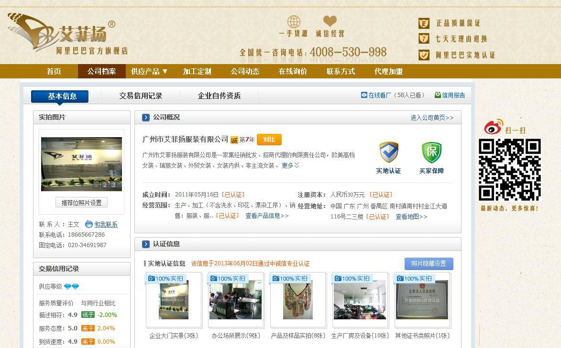The width and height of the screenshot is (561, 348).
Task: Open 代理加盟 in the navigation bar
Action: tap(388, 72)
